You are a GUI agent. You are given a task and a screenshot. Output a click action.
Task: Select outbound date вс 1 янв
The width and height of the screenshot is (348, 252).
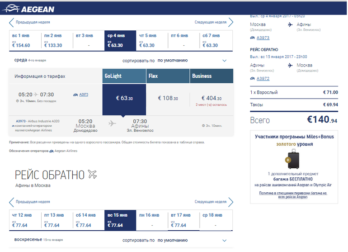pos(25,41)
